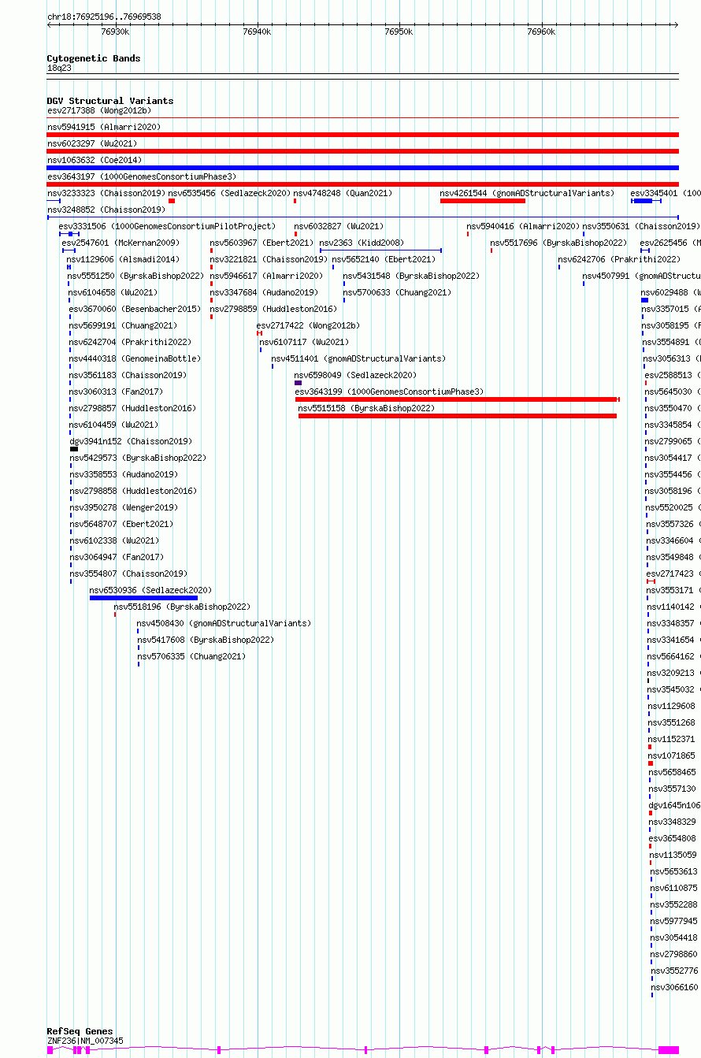
Task: Click the nsv1129606 (Alsmadi2014) label
Action: (123, 259)
